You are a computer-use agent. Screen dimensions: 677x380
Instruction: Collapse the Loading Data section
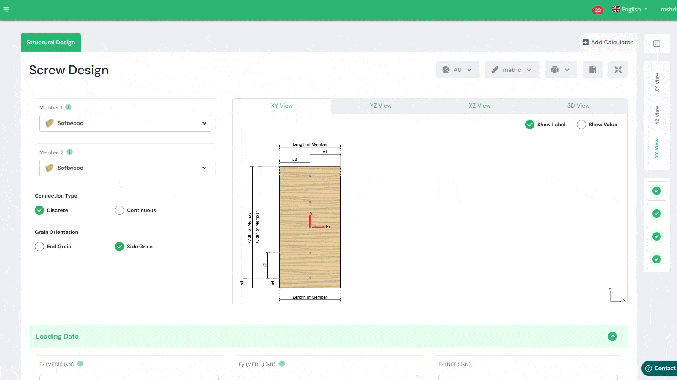coord(612,337)
